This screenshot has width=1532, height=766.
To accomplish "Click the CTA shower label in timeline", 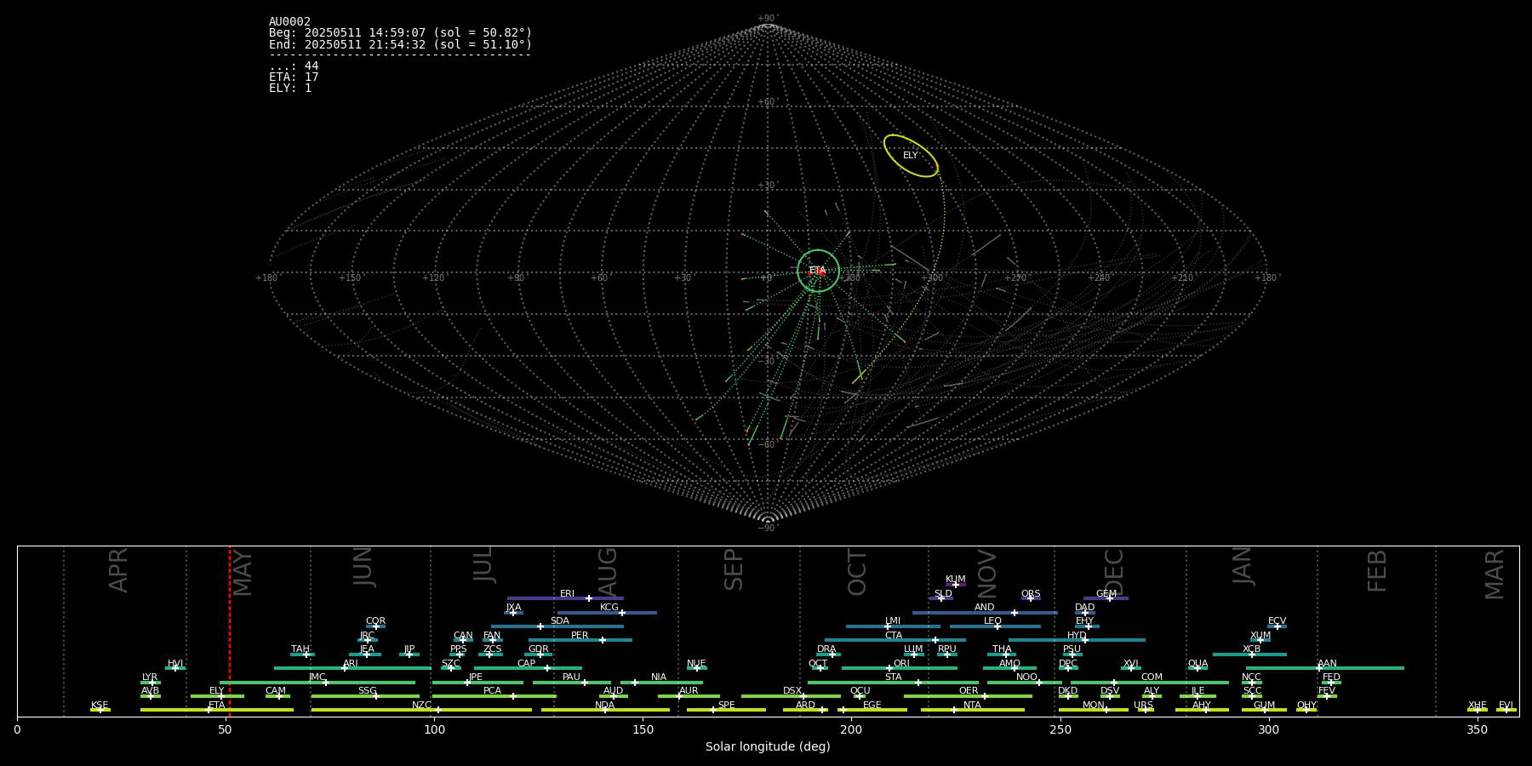I will click(894, 636).
